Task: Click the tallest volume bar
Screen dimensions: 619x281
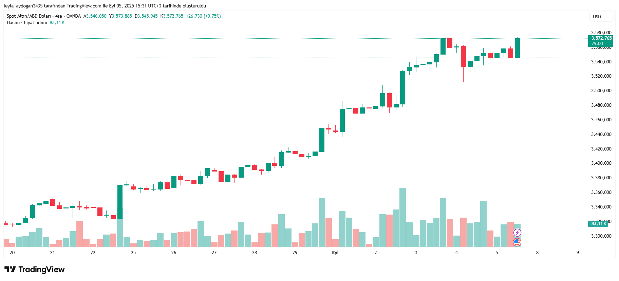Action: [x=402, y=217]
